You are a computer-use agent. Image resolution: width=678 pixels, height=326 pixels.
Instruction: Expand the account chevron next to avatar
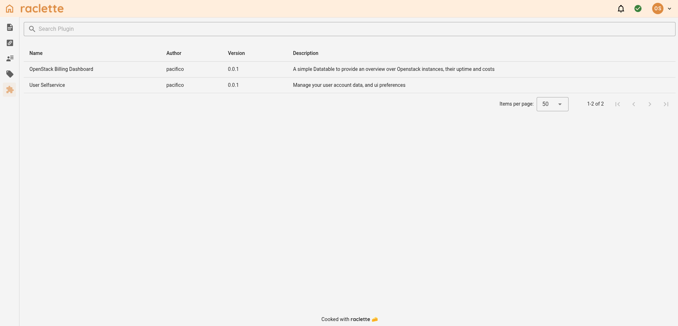pos(669,9)
